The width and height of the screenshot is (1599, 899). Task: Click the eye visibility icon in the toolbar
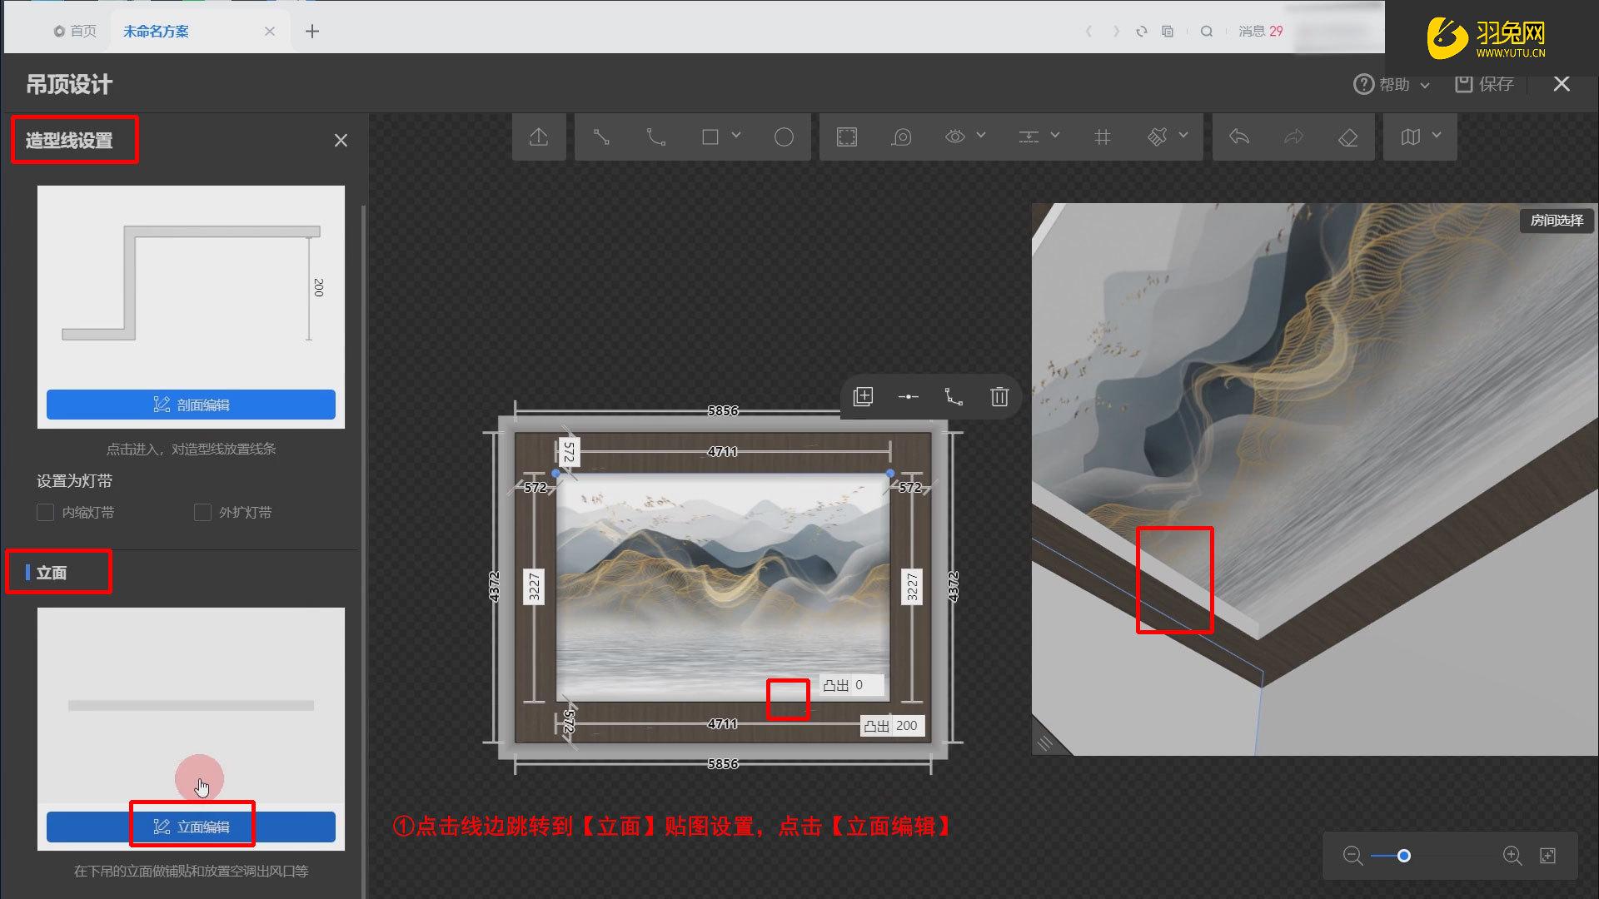(955, 137)
